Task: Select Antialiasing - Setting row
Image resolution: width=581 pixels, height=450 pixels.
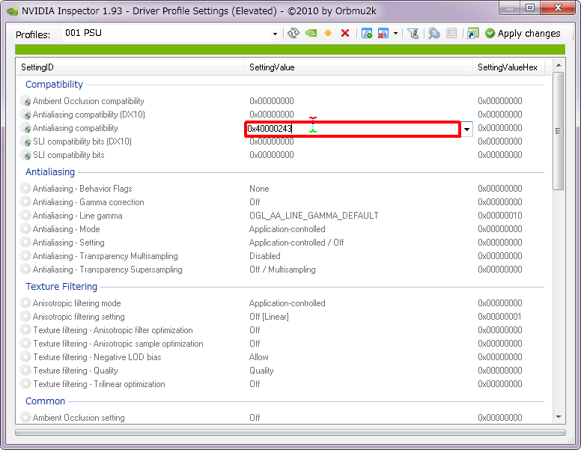Action: coord(282,243)
